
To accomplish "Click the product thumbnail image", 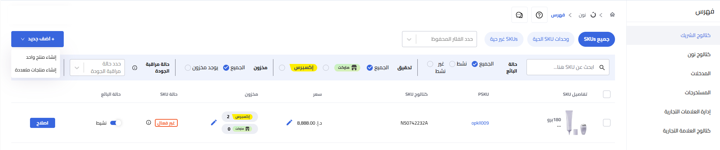I will [576, 123].
